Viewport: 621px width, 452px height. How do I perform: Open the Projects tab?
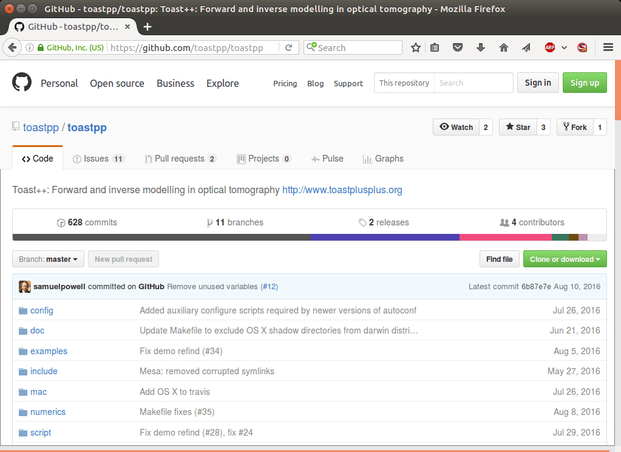point(264,159)
